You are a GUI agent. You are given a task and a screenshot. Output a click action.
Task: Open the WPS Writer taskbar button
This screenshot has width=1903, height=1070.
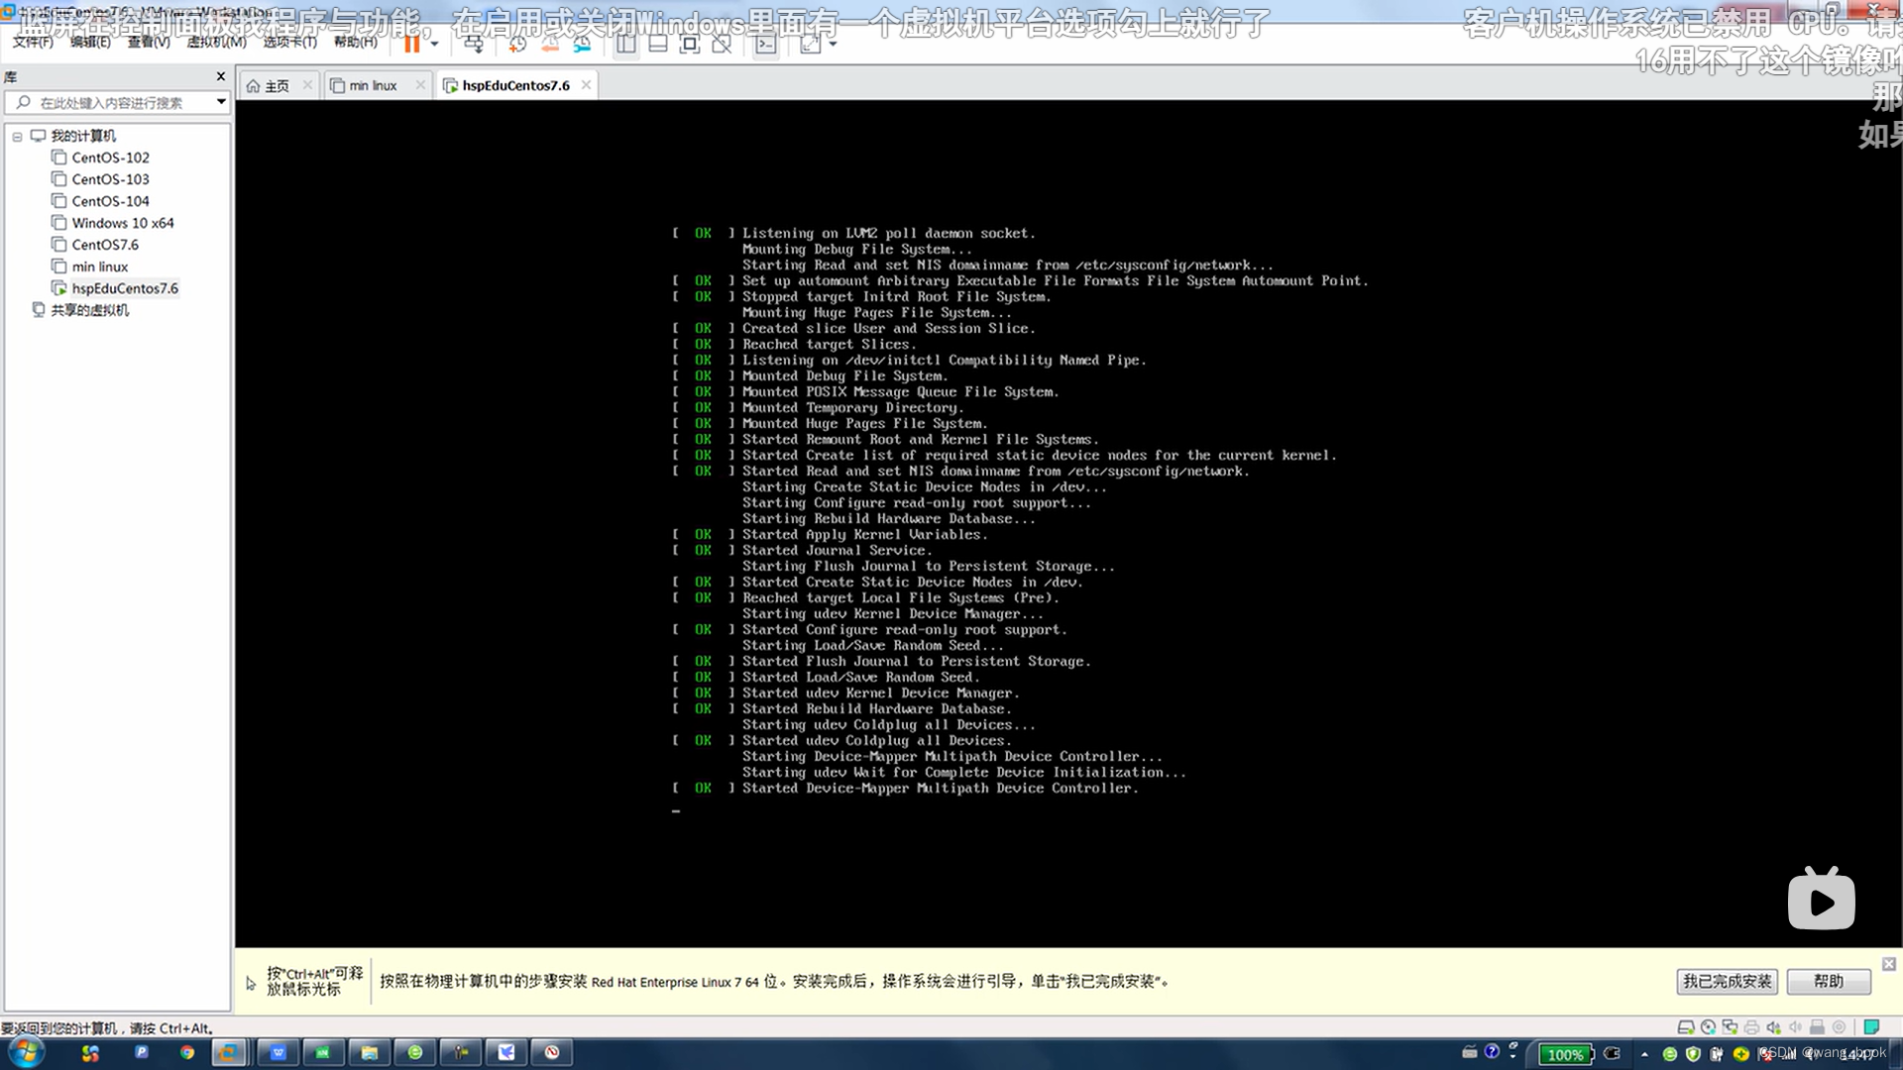coord(279,1052)
